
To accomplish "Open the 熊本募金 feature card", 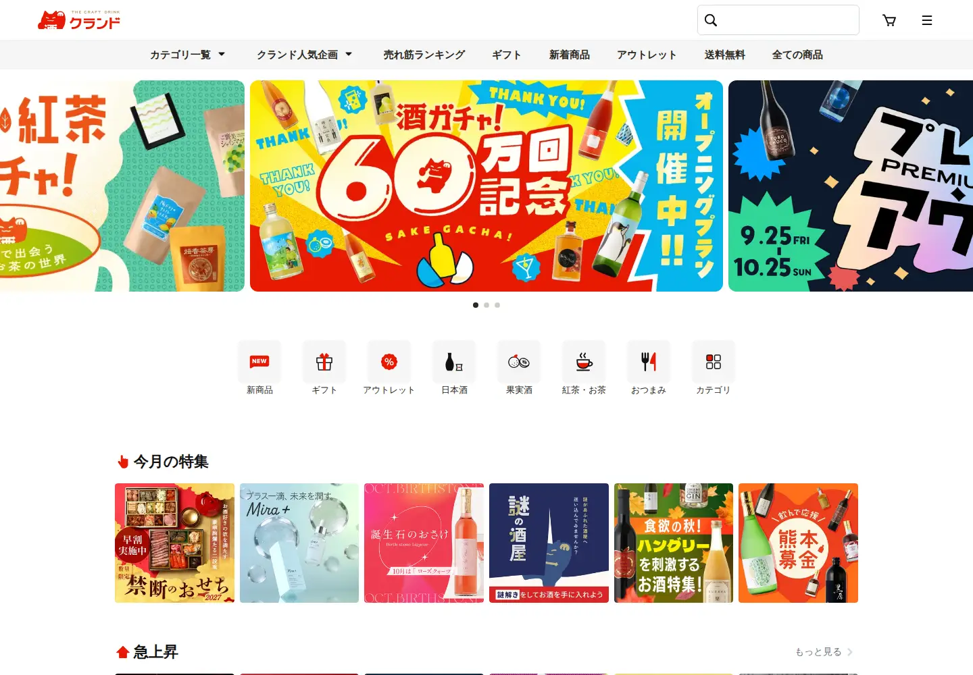I will coord(798,543).
